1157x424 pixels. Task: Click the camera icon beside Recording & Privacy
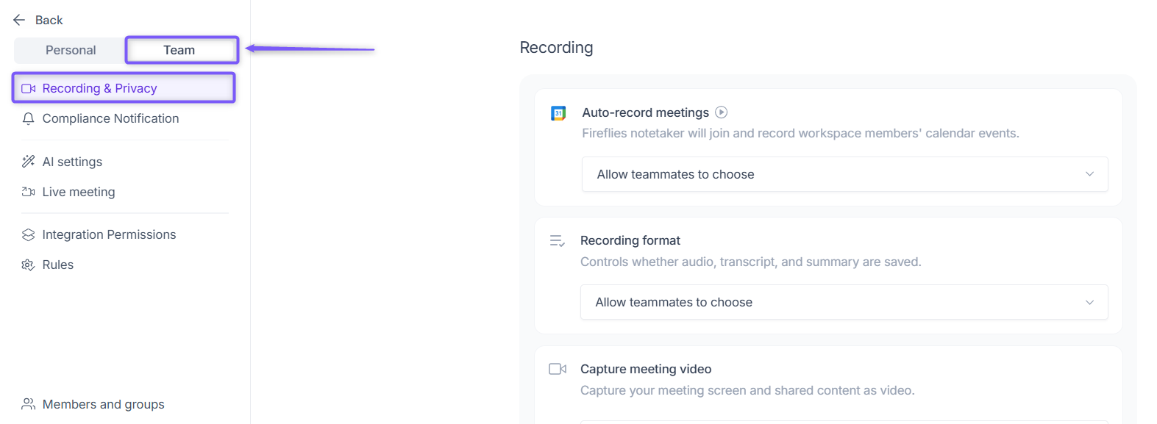click(29, 88)
